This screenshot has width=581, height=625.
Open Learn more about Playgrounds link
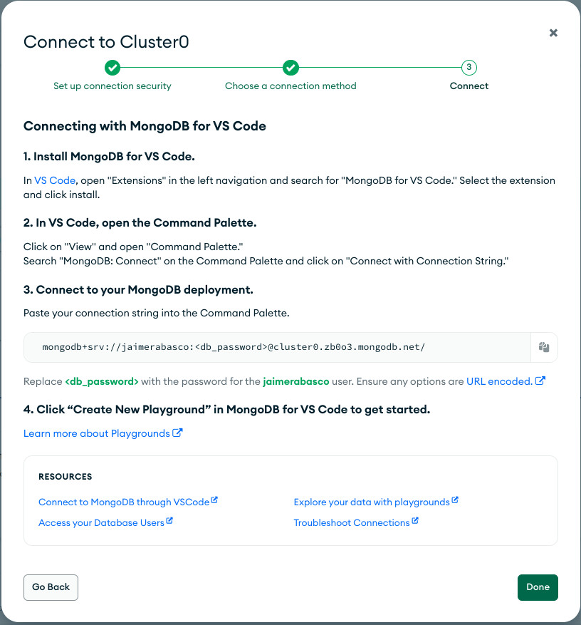97,434
